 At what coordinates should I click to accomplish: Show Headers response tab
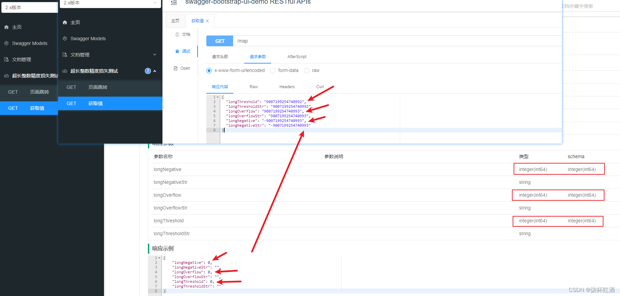tap(287, 87)
